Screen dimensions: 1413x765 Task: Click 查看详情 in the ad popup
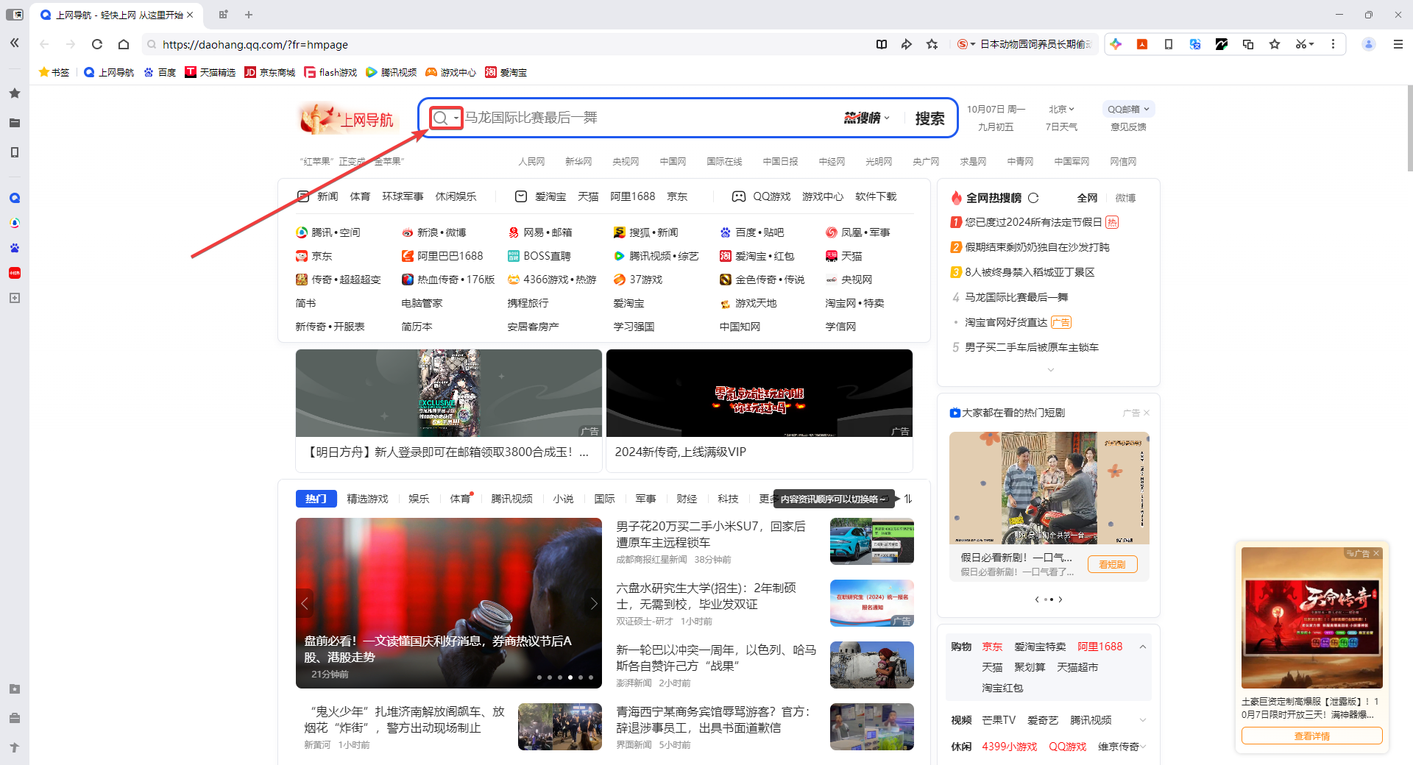[1311, 736]
